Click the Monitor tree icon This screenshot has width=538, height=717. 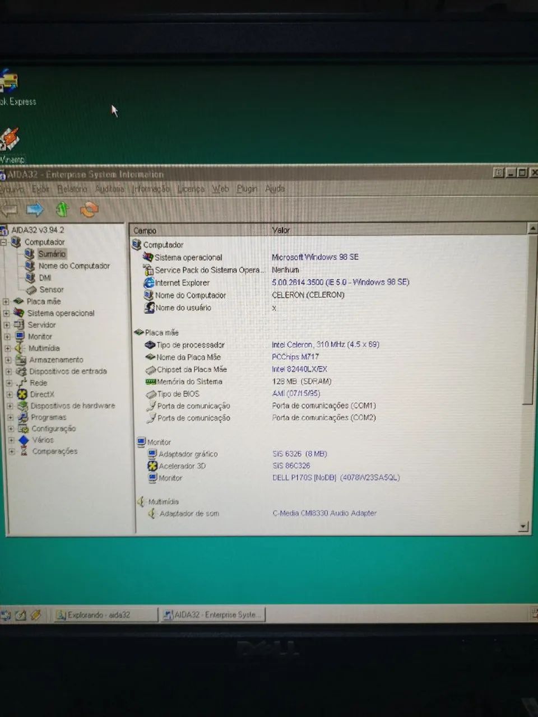20,337
